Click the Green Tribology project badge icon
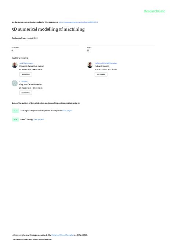Screen dimensions: 174x245 click(15, 119)
